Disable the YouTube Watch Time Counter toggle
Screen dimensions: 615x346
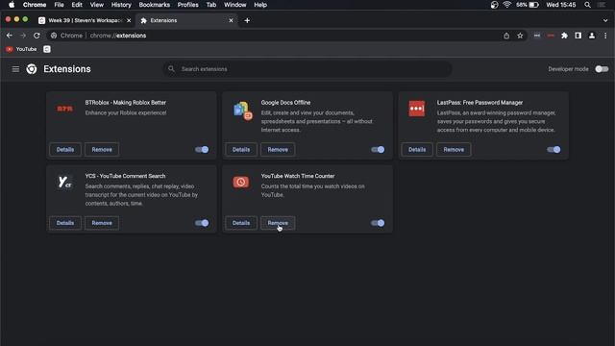coord(378,223)
